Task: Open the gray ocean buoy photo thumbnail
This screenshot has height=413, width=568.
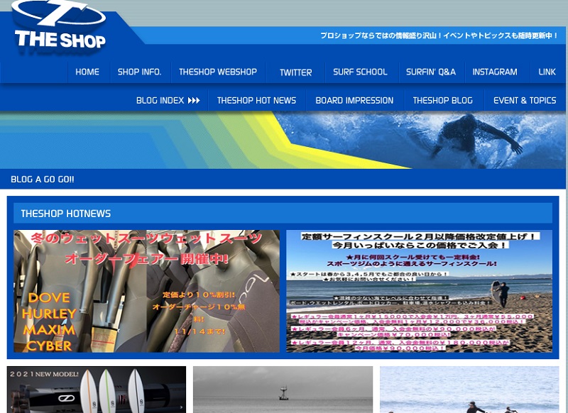Action: pos(283,390)
